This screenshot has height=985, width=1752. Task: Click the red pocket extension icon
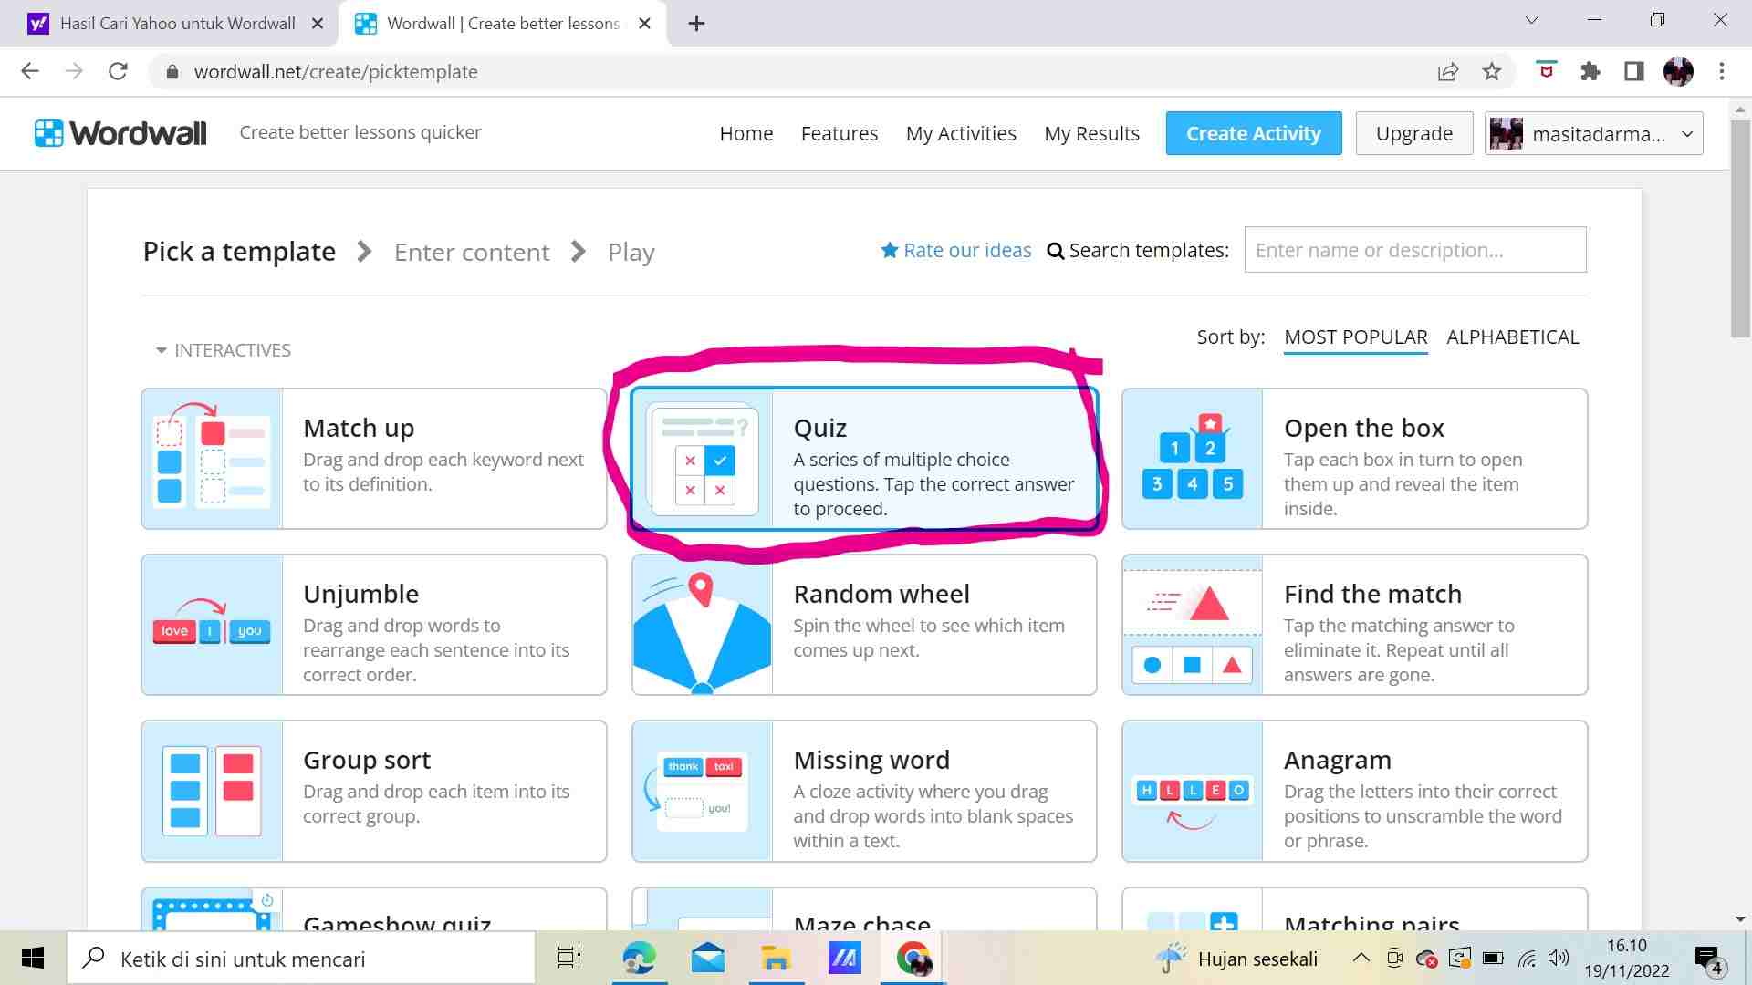click(1546, 70)
